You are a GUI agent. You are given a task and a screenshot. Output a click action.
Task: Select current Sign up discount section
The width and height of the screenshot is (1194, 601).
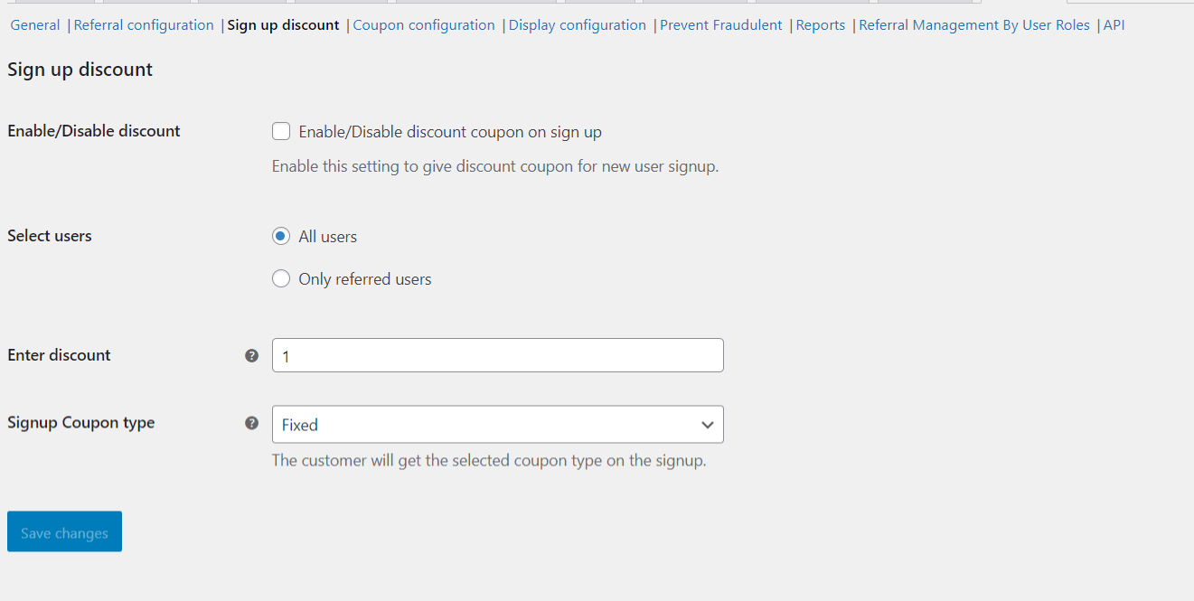283,25
